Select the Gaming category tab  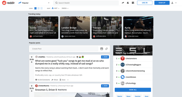coord(138,96)
